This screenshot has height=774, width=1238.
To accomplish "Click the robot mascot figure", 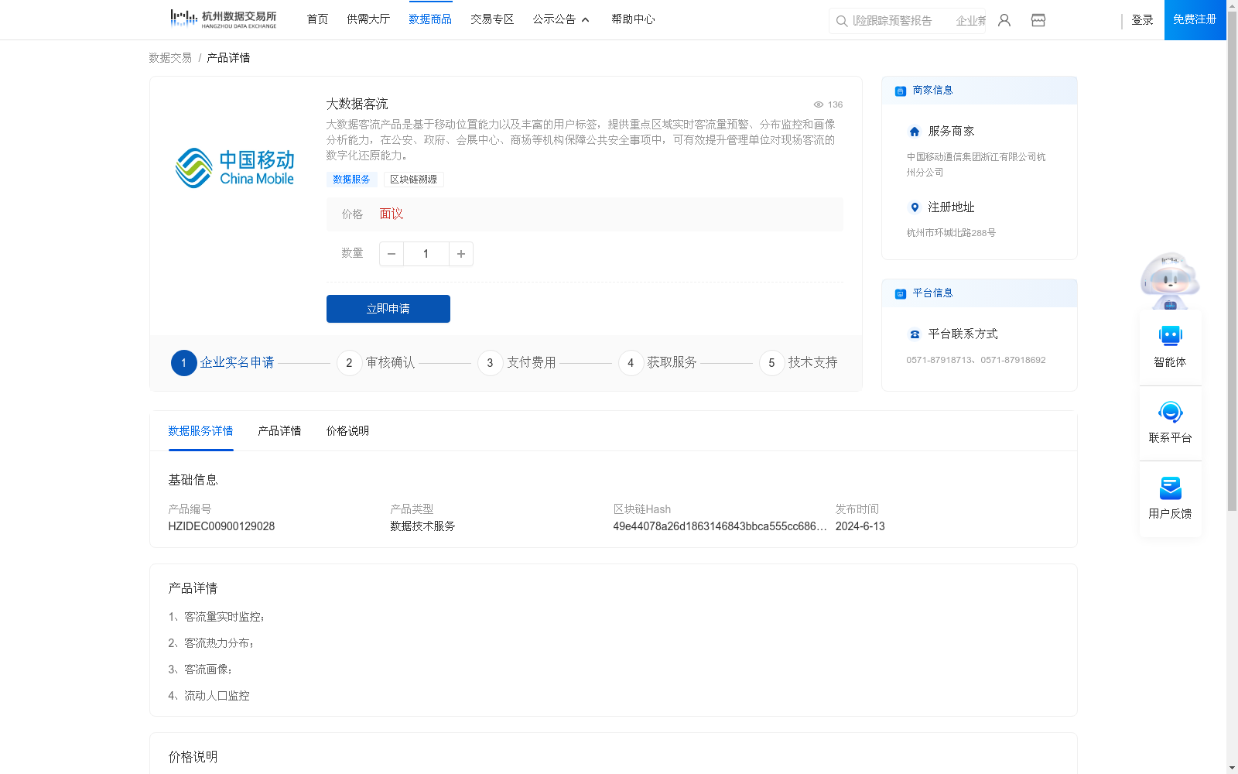I will pos(1170,281).
